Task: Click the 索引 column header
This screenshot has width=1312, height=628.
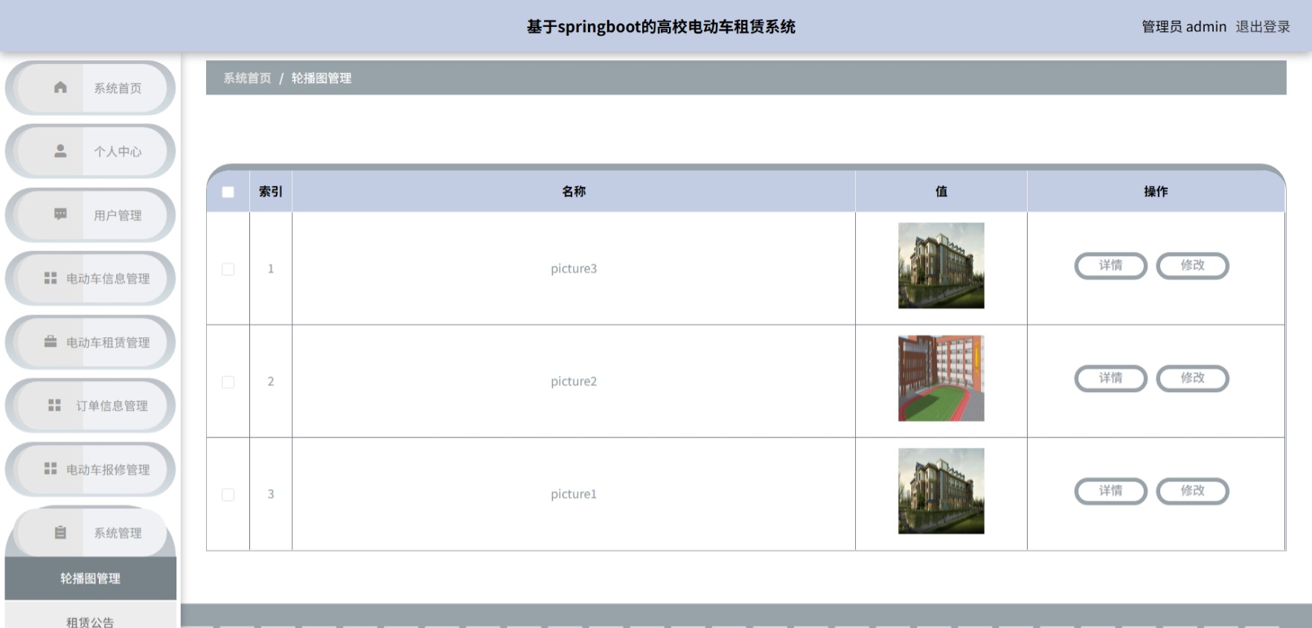Action: tap(271, 191)
